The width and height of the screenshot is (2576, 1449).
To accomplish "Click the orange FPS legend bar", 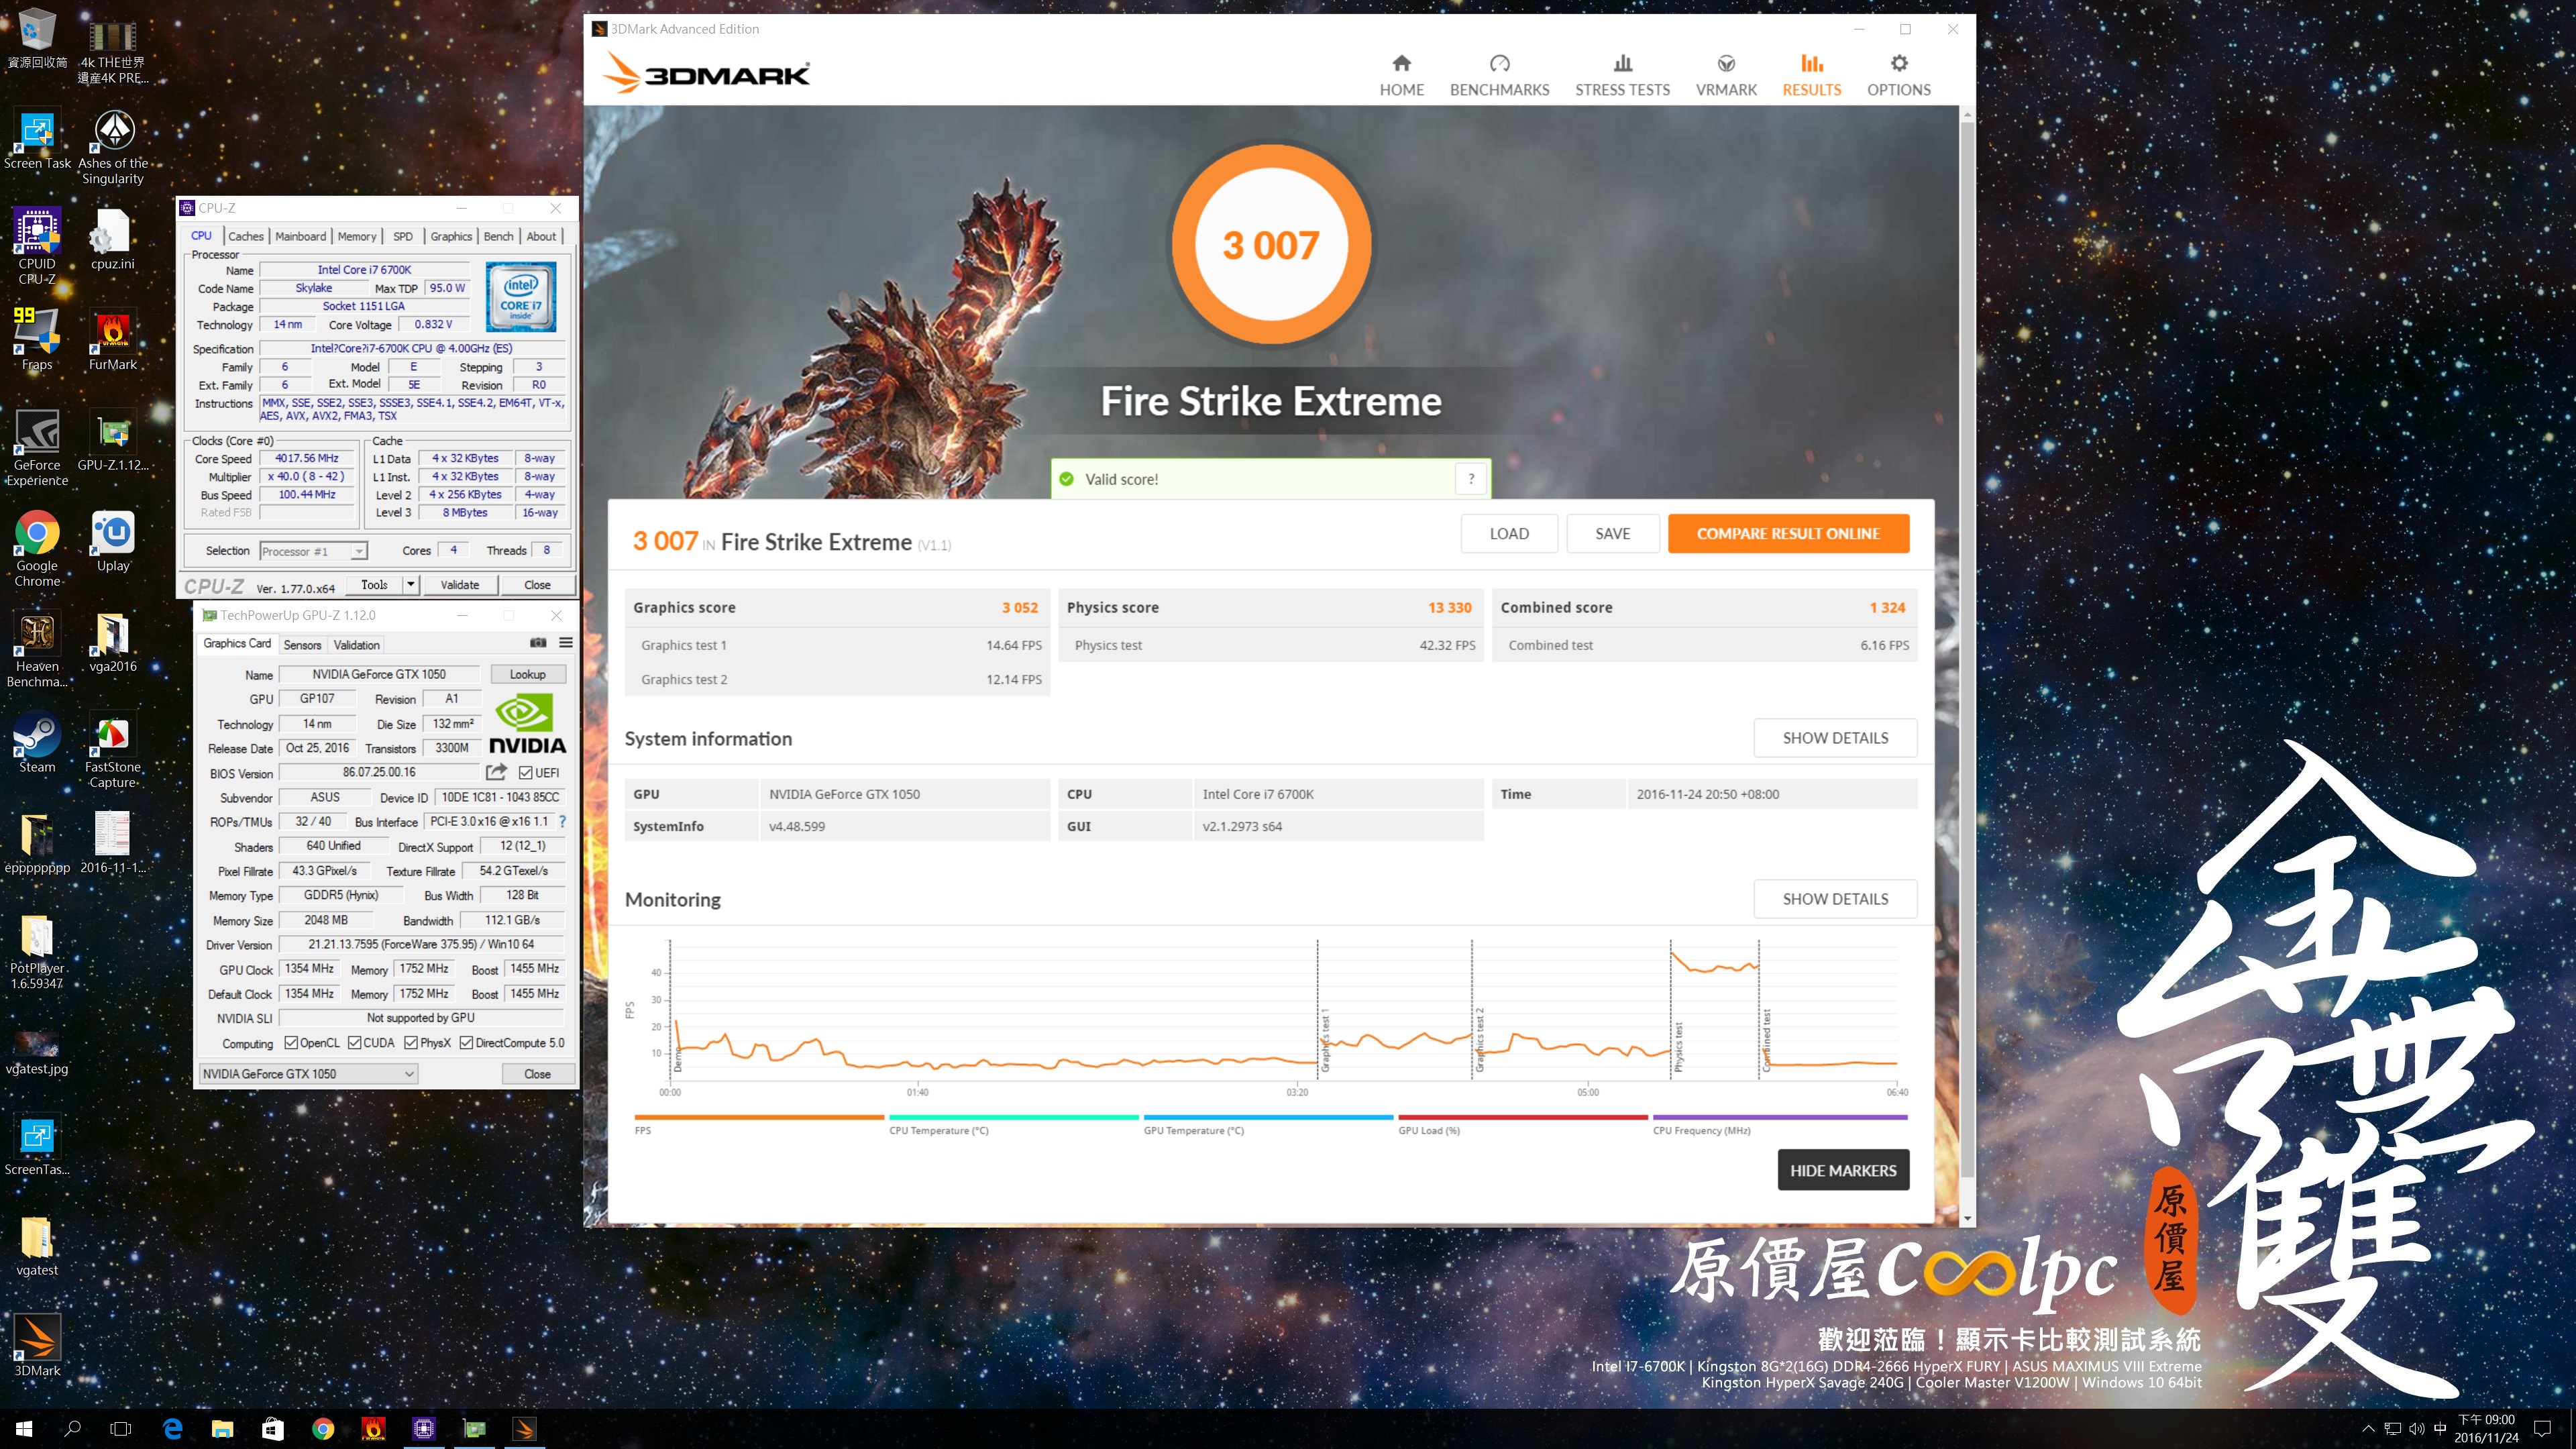I will click(759, 1117).
